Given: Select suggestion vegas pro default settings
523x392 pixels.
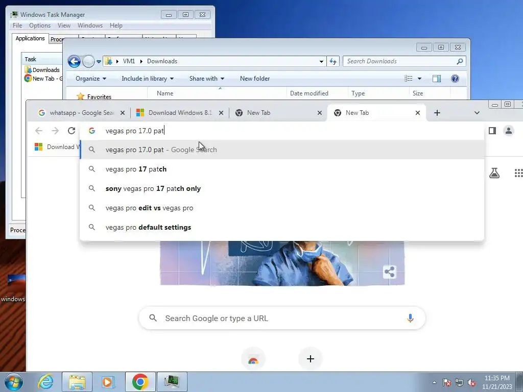Looking at the screenshot, I should point(282,227).
